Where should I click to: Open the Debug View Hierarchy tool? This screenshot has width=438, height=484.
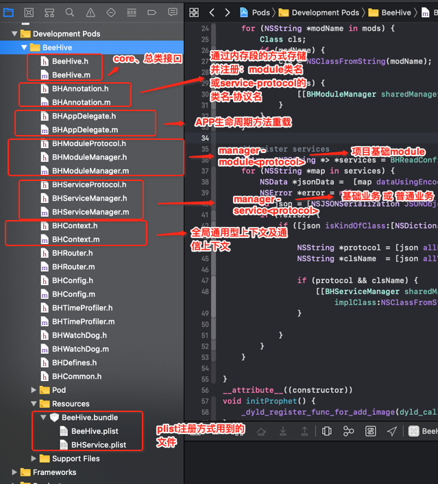pyautogui.click(x=326, y=431)
